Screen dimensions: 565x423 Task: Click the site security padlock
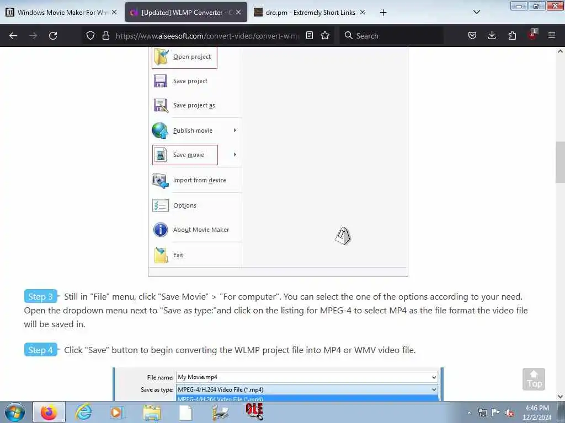pyautogui.click(x=105, y=35)
